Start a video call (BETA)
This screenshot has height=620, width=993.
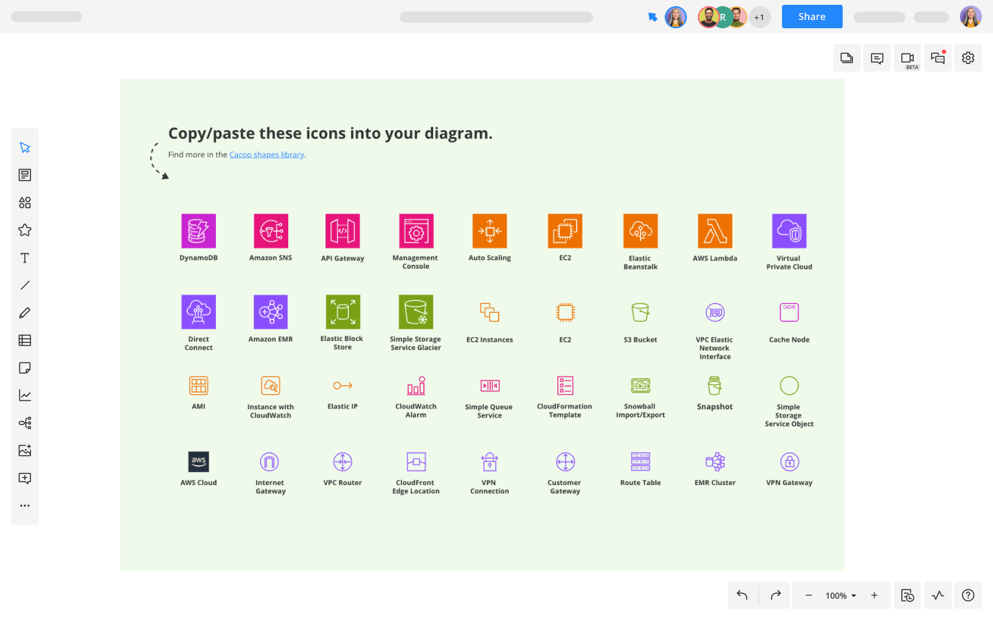907,58
